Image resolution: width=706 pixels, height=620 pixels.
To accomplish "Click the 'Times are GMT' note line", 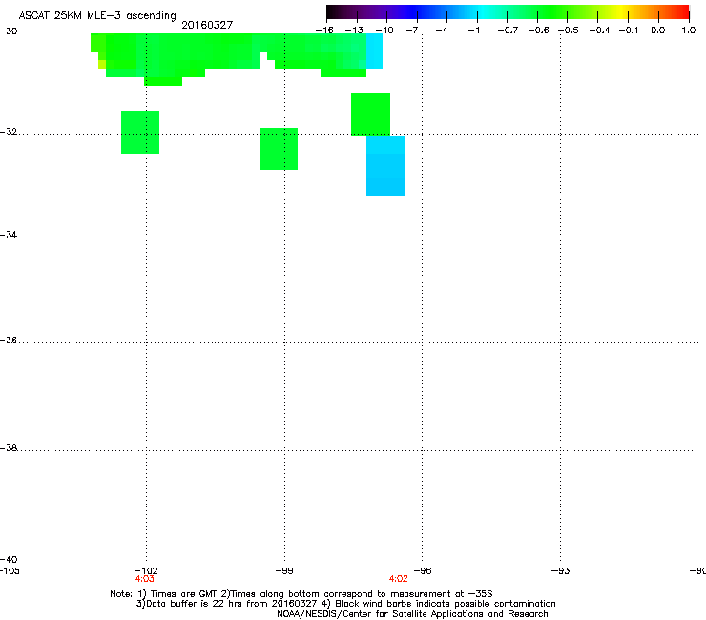I will point(301,594).
